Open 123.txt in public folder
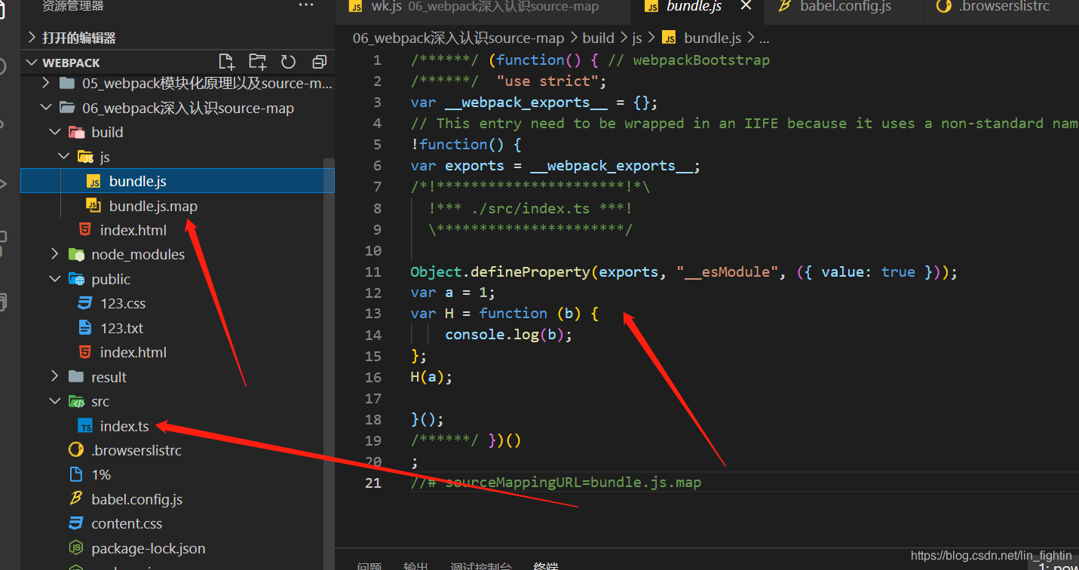The width and height of the screenshot is (1079, 570). 121,328
